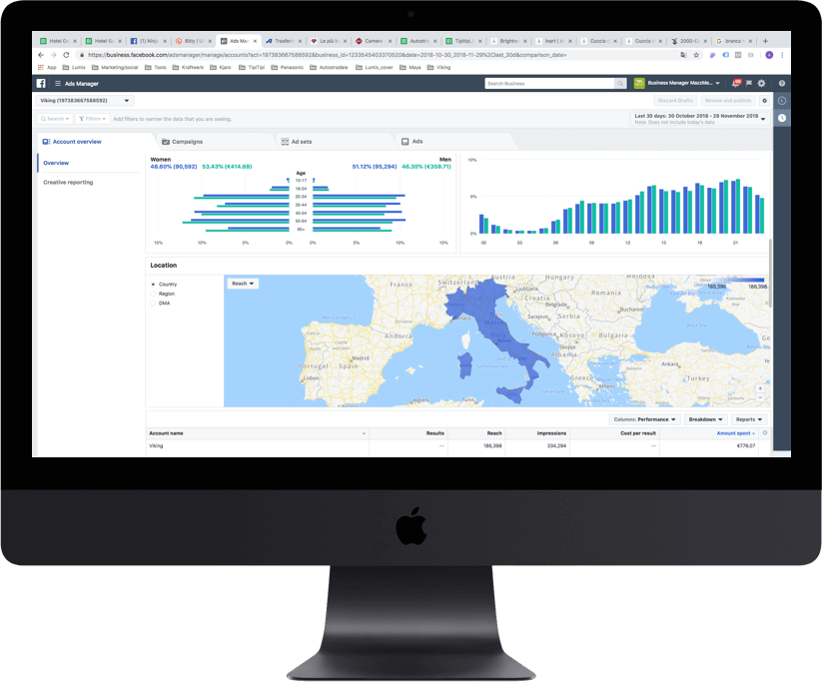Open the notifications bell

click(735, 84)
